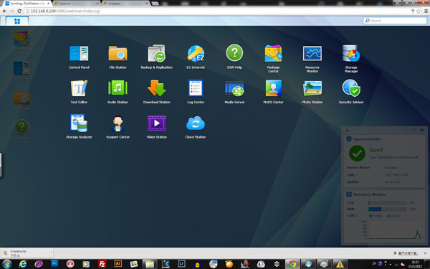Launch Video Station
Viewport: 430px width, 269px height.
156,126
